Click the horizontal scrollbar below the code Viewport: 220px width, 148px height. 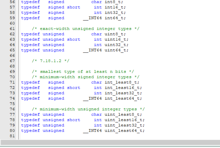tap(110, 143)
